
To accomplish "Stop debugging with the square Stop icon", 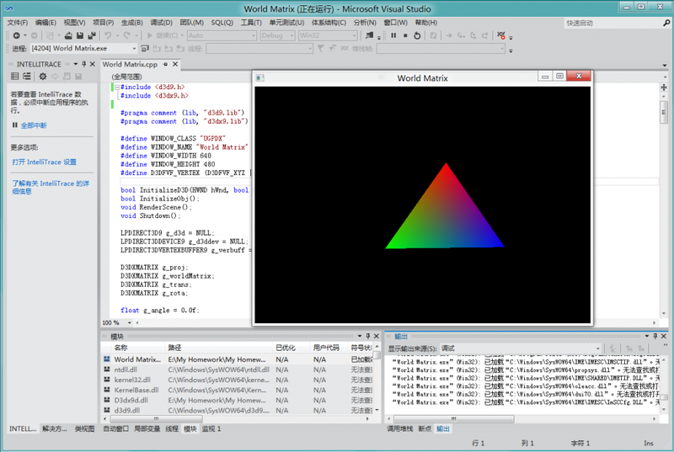I will tap(405, 35).
